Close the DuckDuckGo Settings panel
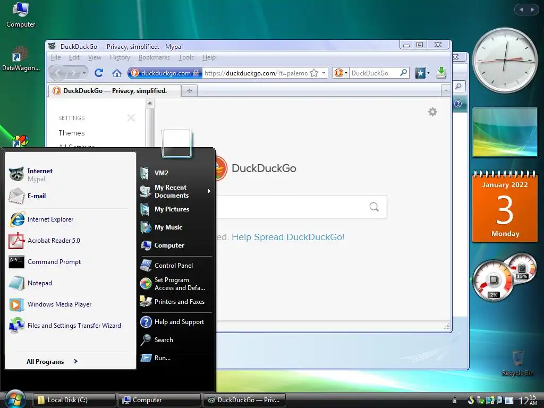Image resolution: width=544 pixels, height=408 pixels. [x=131, y=118]
